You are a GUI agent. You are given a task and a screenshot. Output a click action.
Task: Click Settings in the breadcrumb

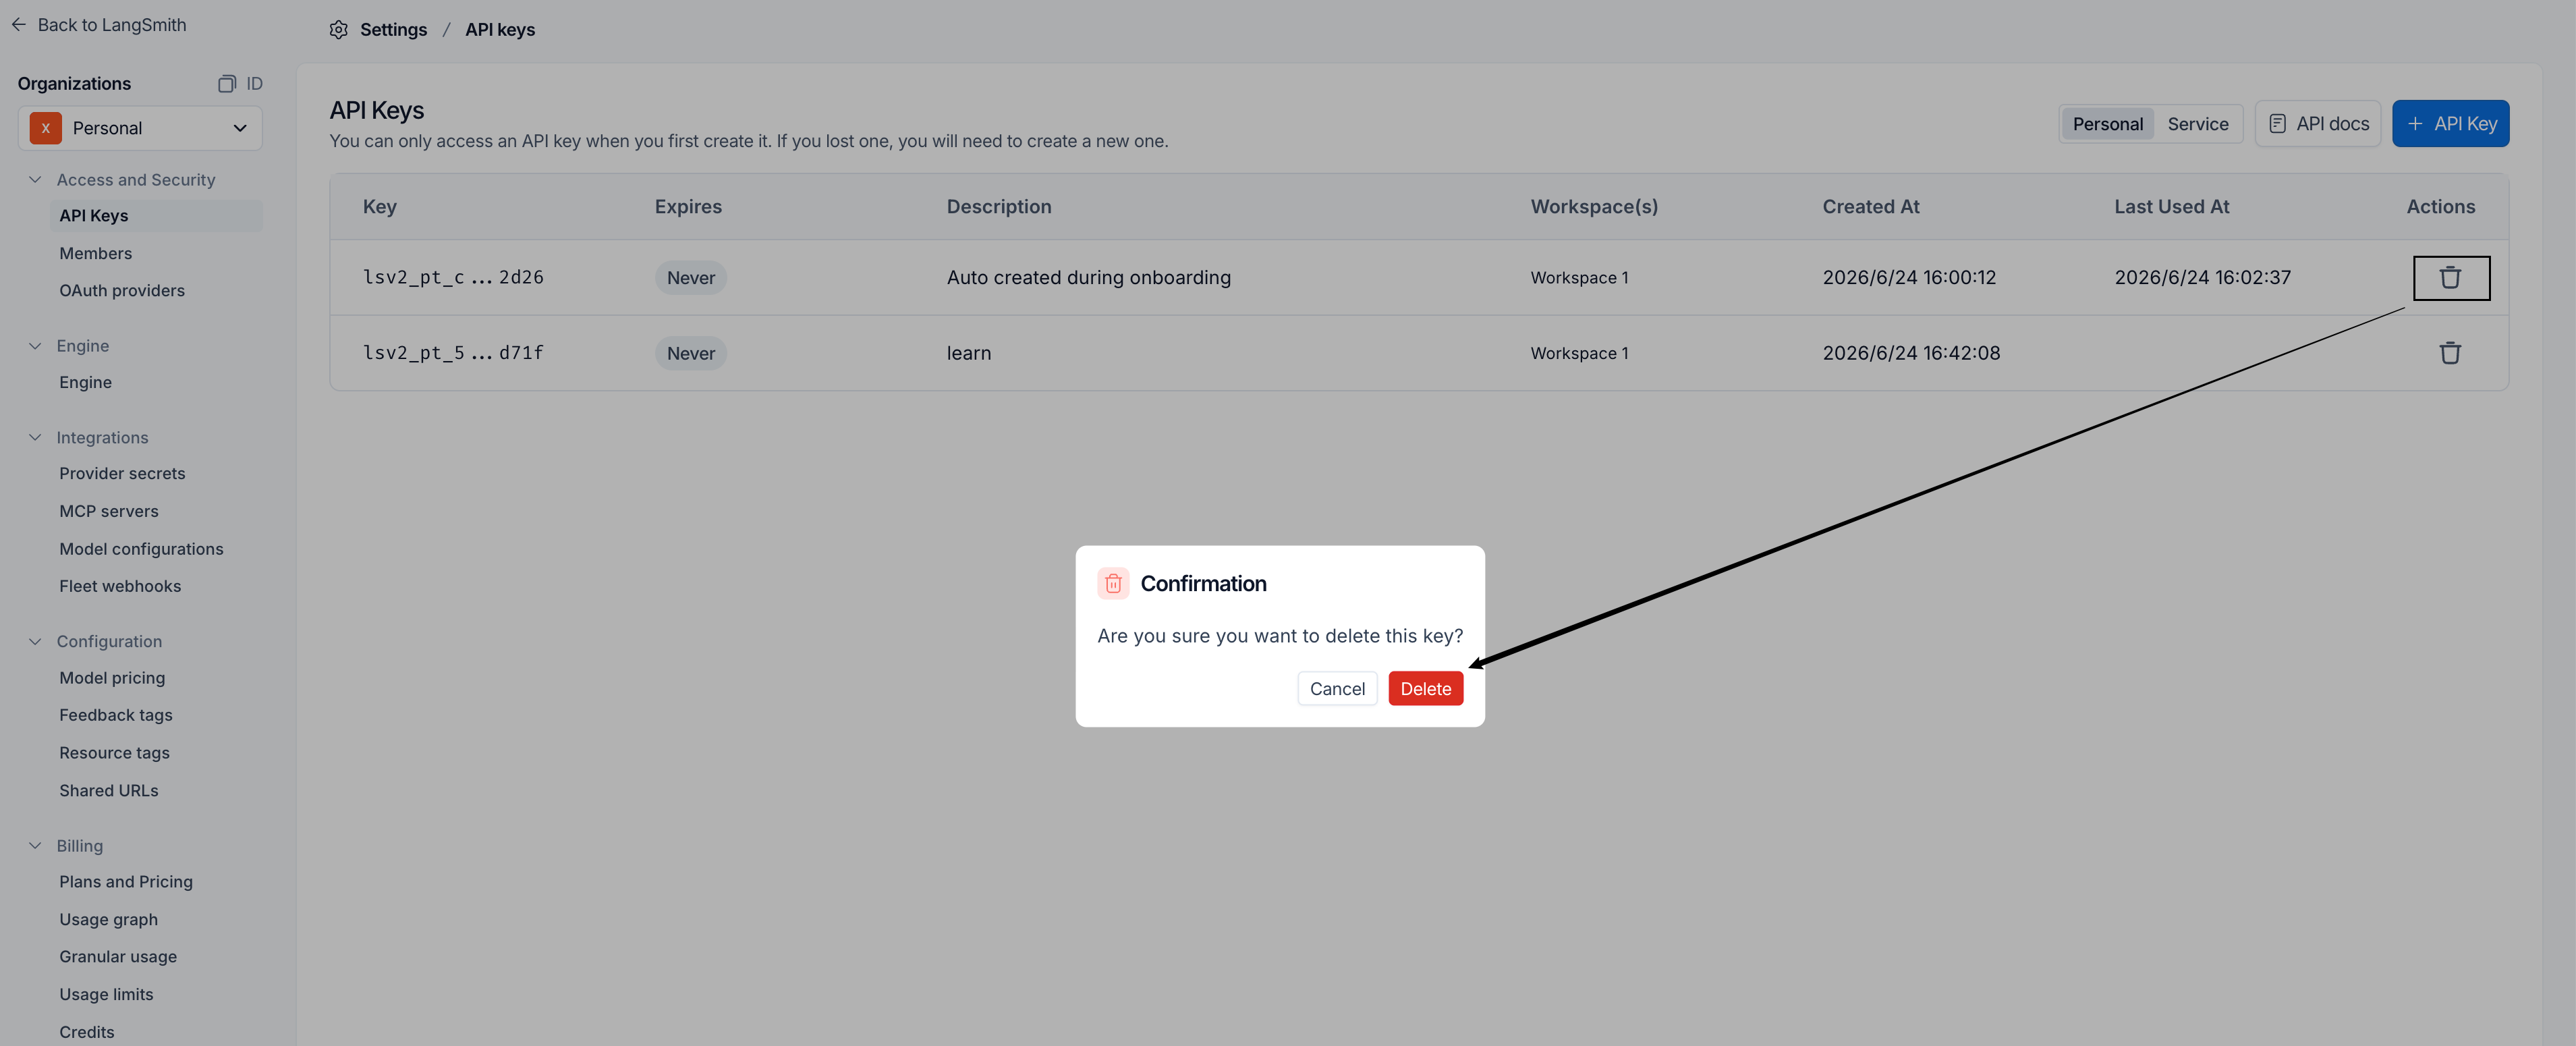pyautogui.click(x=393, y=30)
